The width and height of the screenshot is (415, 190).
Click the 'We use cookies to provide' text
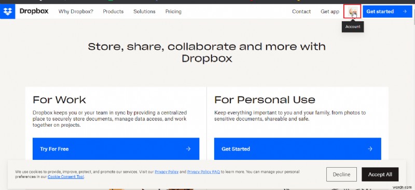157,174
